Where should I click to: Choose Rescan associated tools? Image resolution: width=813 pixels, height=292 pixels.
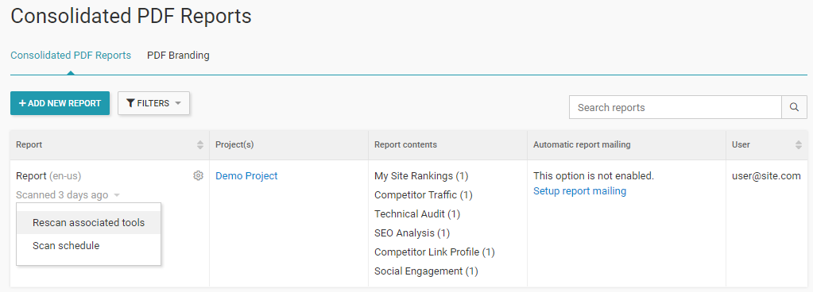(x=89, y=223)
